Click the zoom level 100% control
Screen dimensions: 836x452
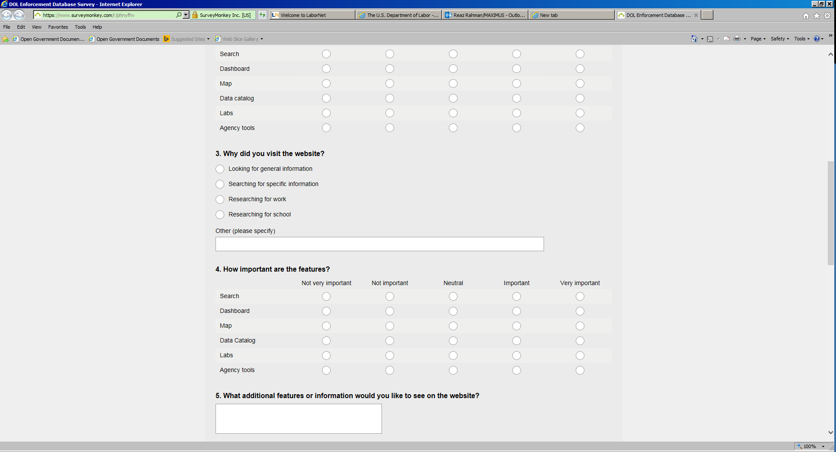[811, 446]
